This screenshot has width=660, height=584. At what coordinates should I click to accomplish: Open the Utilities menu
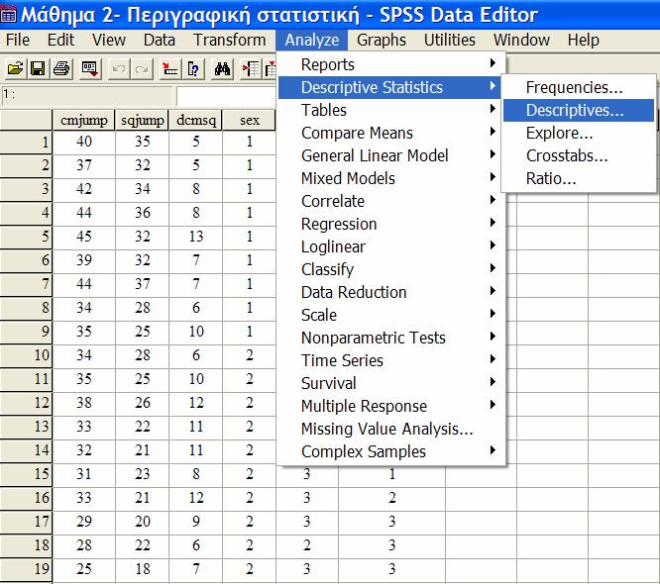(x=450, y=40)
